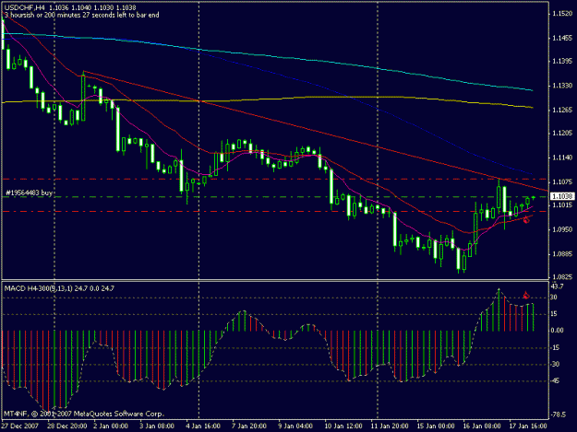Click the 1.1395 price axis label
Viewport: 577px width, 432px height.
[x=562, y=61]
